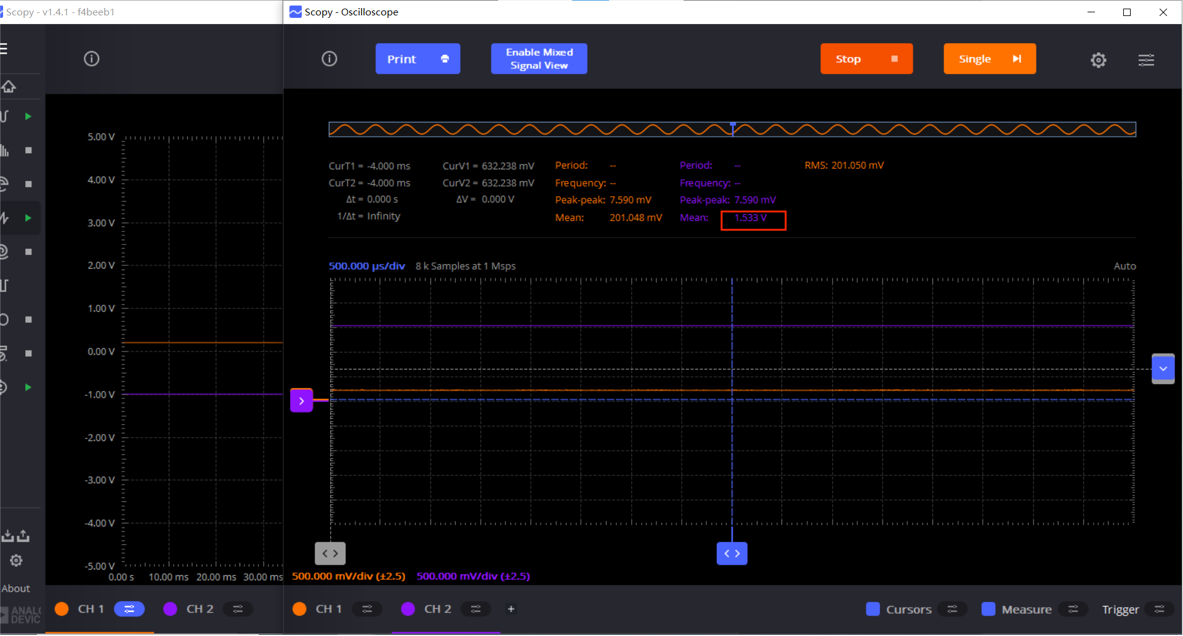Go to Home in the Scopy sidebar

pos(8,87)
